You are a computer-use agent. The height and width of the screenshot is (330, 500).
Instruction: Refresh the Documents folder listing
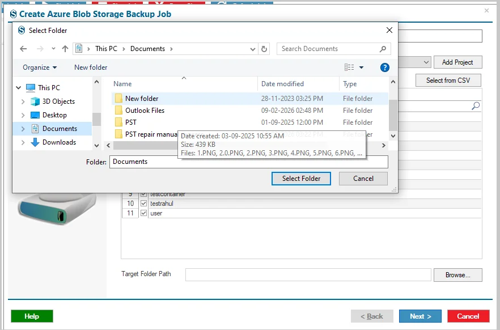(264, 49)
